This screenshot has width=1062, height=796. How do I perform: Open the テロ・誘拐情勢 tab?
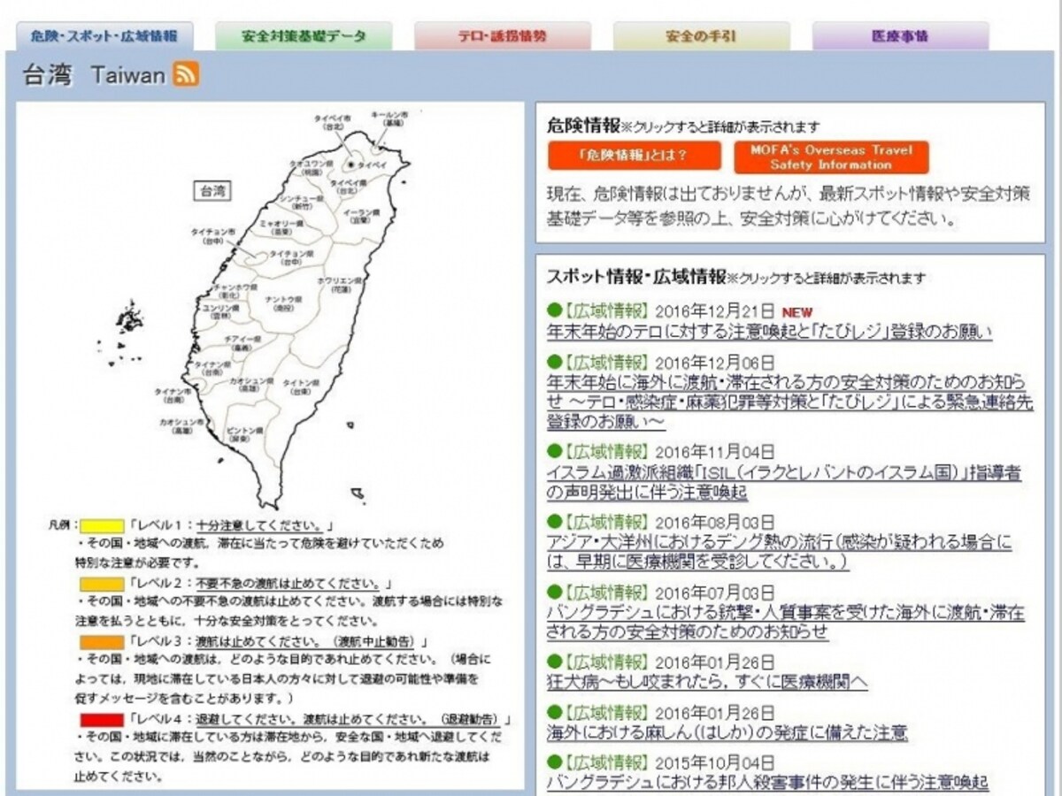point(502,37)
